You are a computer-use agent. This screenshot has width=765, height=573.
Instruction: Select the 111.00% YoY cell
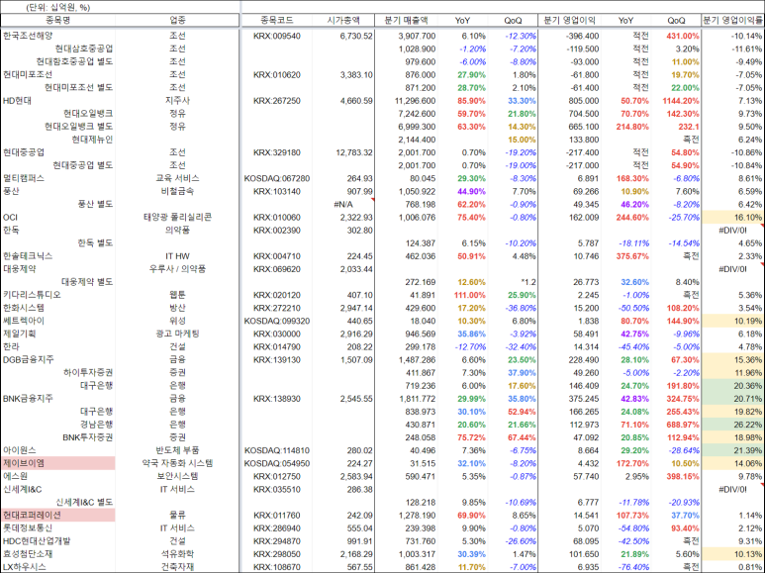pos(470,295)
